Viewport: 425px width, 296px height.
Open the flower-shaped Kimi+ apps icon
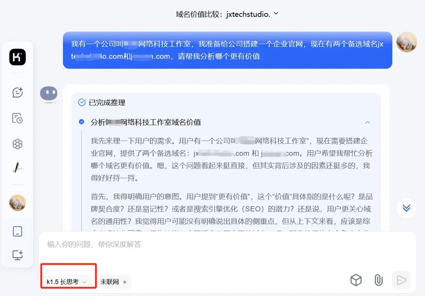18,144
